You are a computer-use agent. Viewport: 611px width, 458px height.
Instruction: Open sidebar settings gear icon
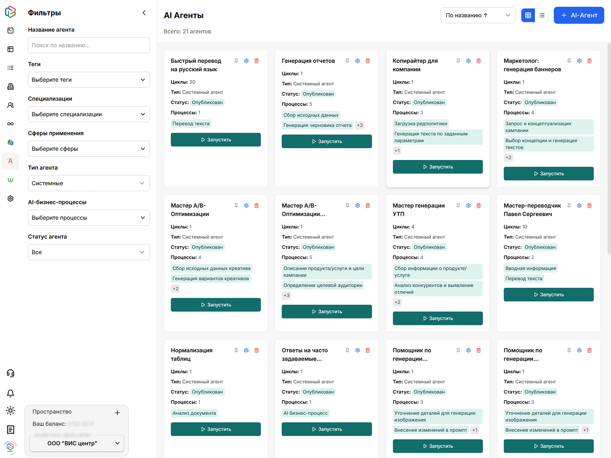[x=11, y=198]
